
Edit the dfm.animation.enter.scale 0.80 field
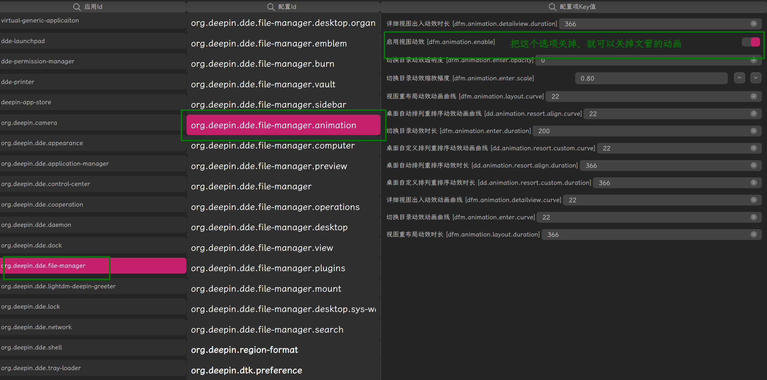(651, 78)
